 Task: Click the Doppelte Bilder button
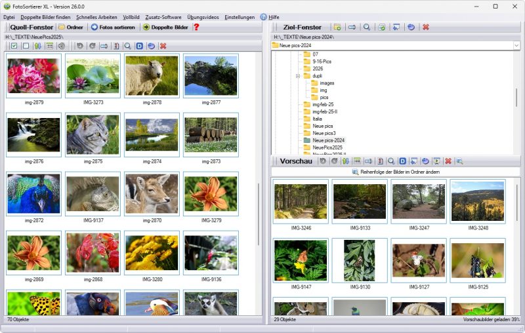click(x=165, y=27)
